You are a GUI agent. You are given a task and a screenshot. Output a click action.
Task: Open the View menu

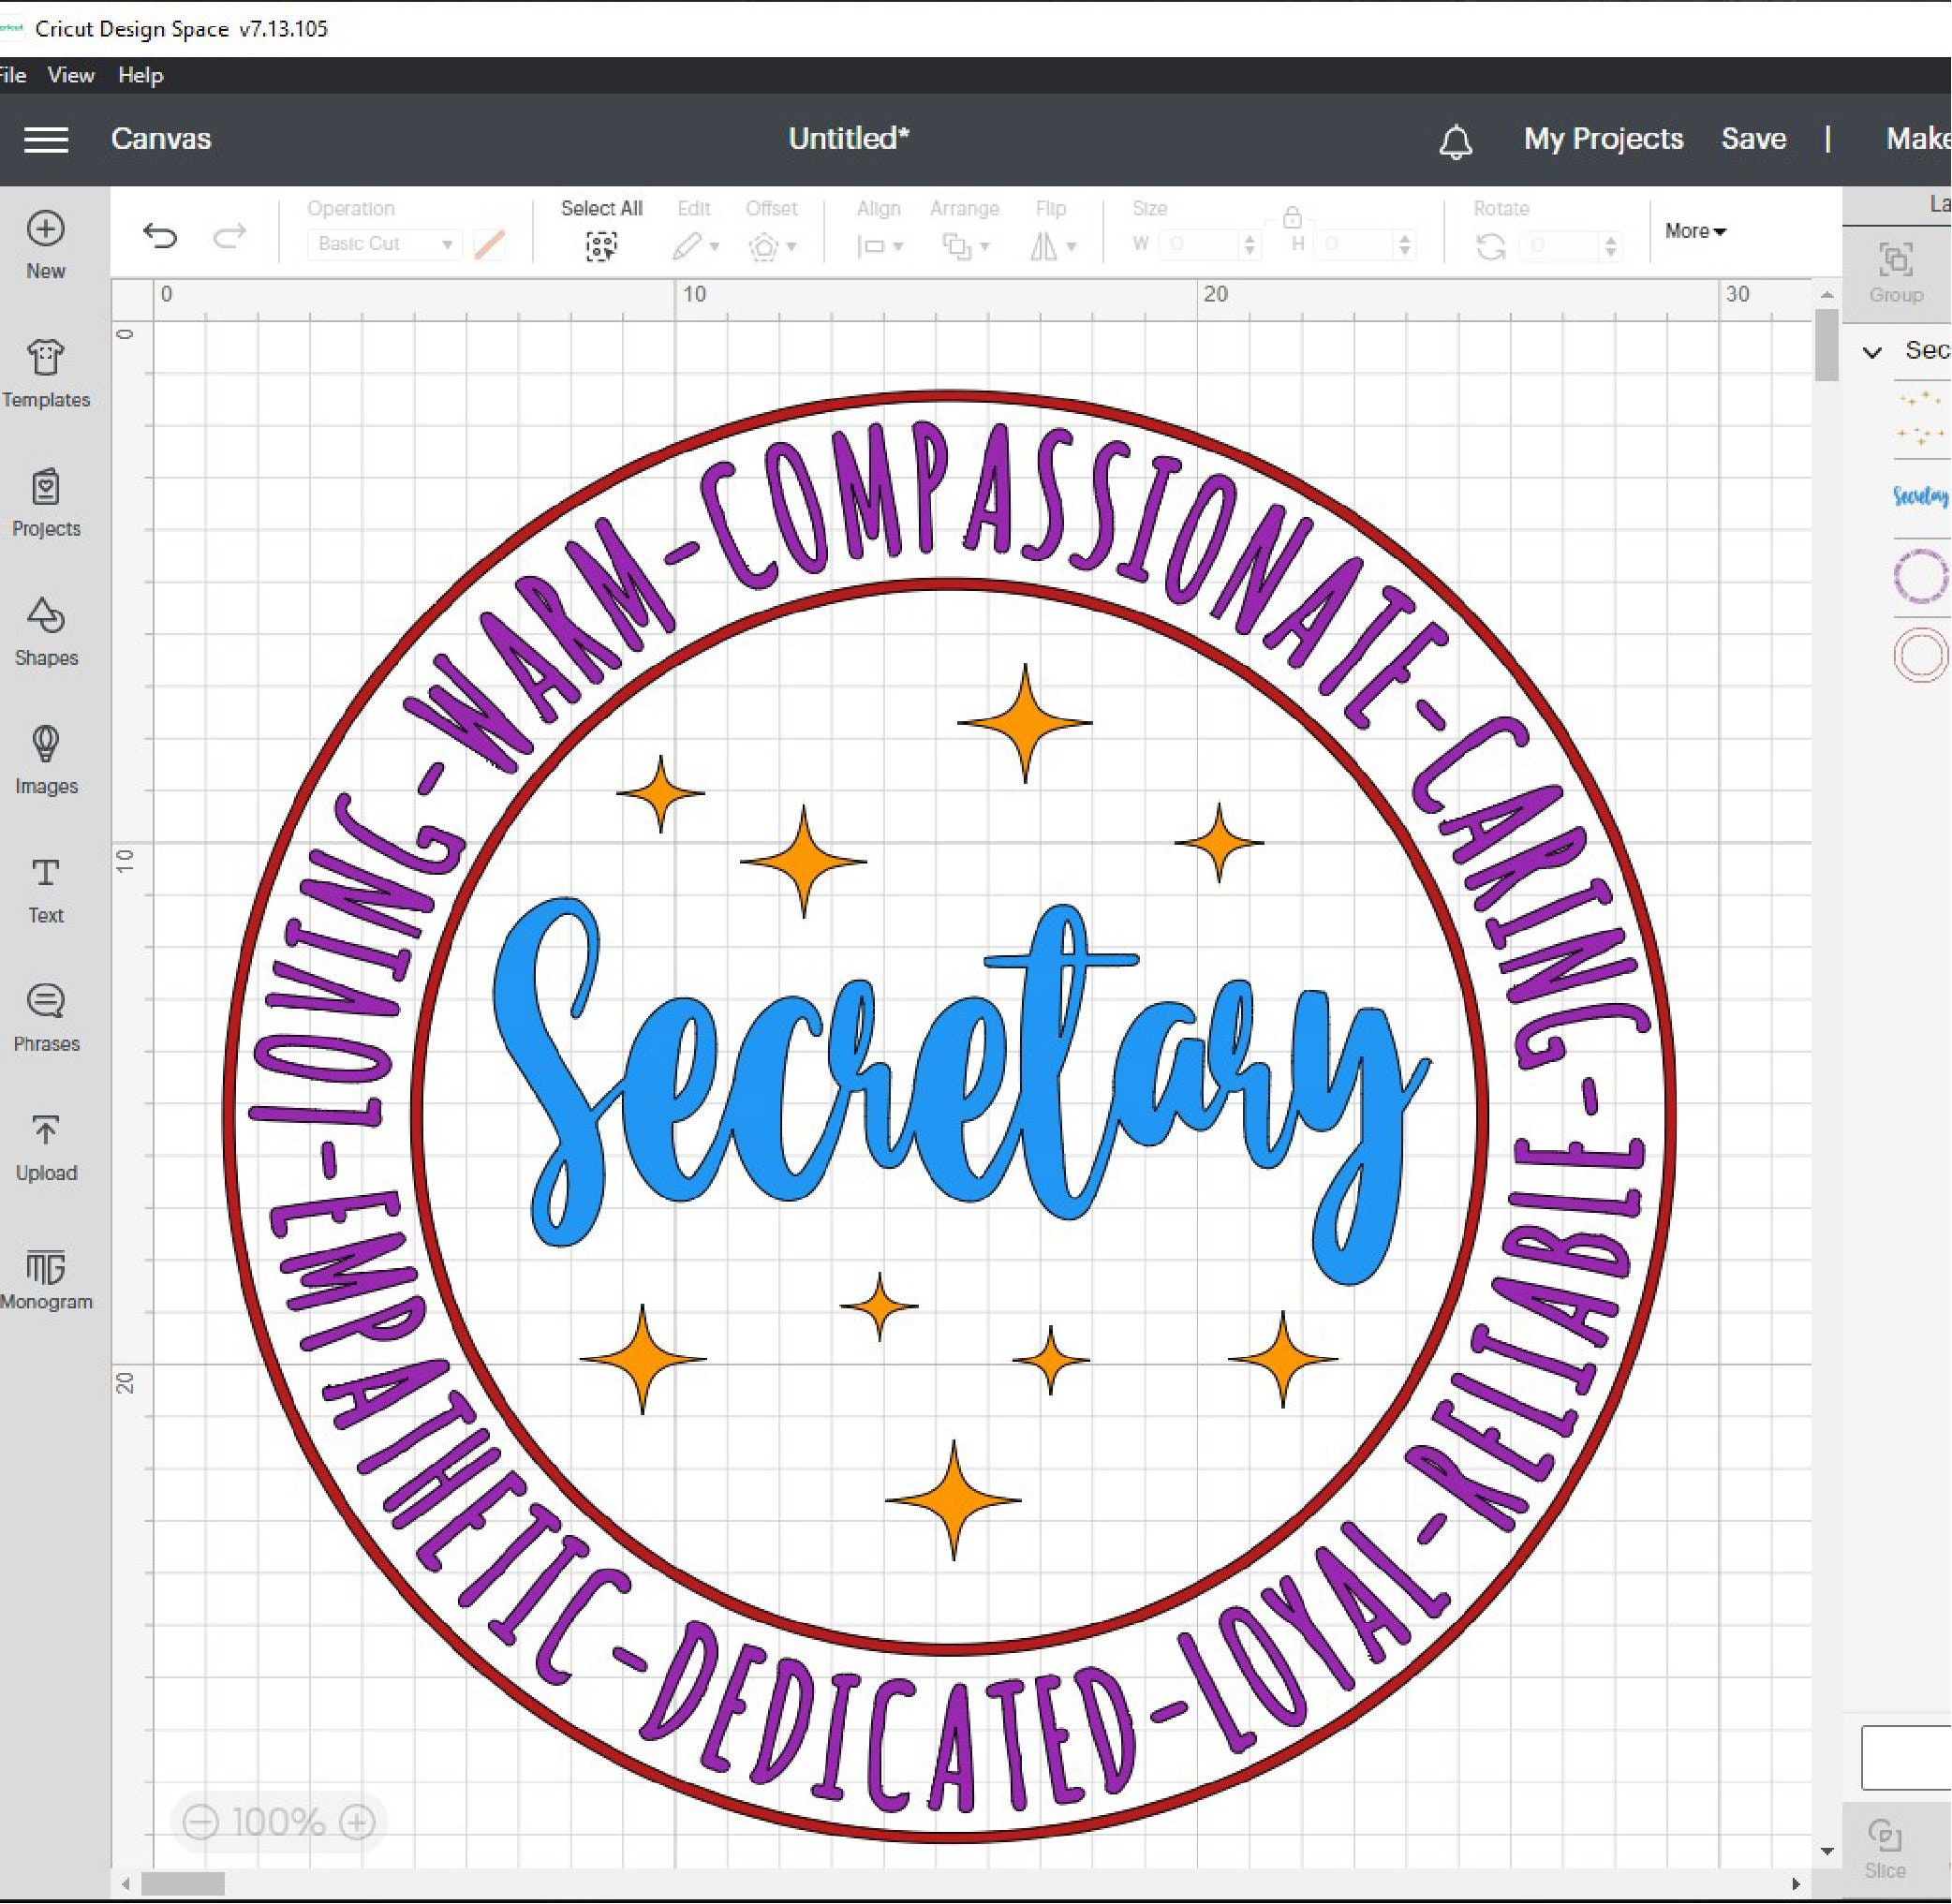pyautogui.click(x=70, y=75)
